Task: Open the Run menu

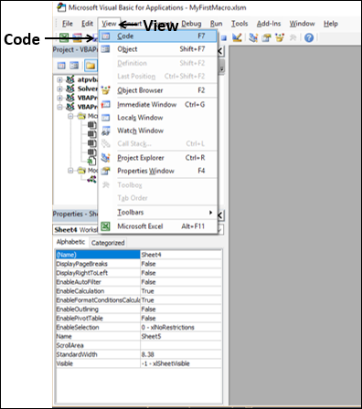Action: pos(216,24)
